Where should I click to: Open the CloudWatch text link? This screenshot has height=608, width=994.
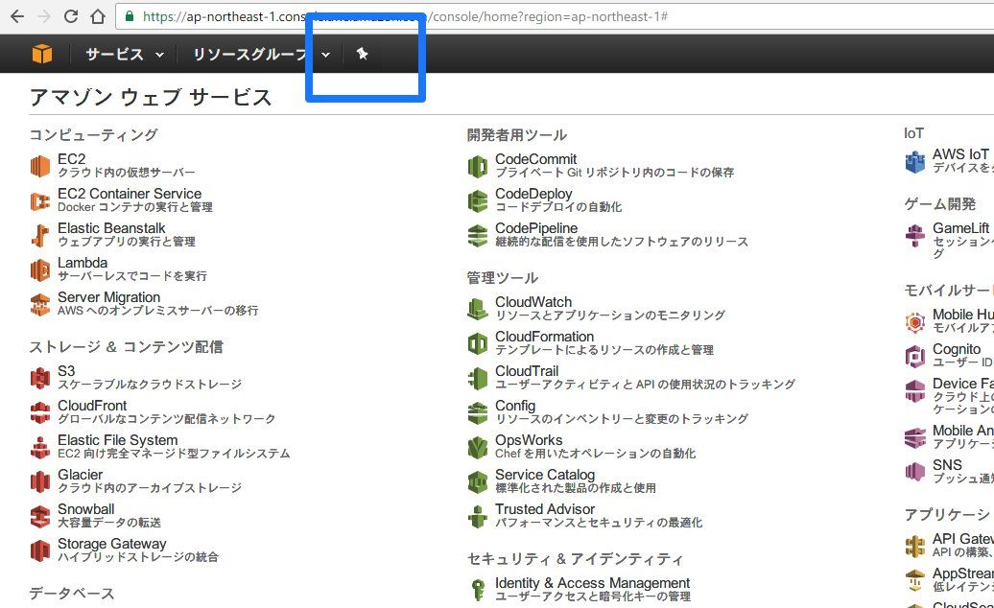tap(533, 302)
